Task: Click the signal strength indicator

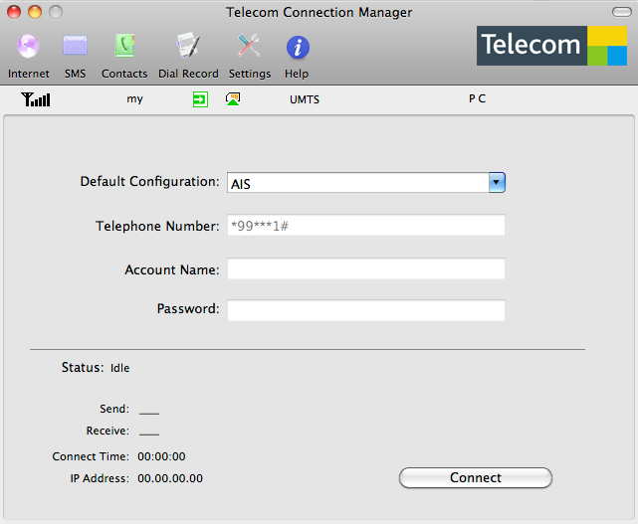Action: tap(36, 99)
